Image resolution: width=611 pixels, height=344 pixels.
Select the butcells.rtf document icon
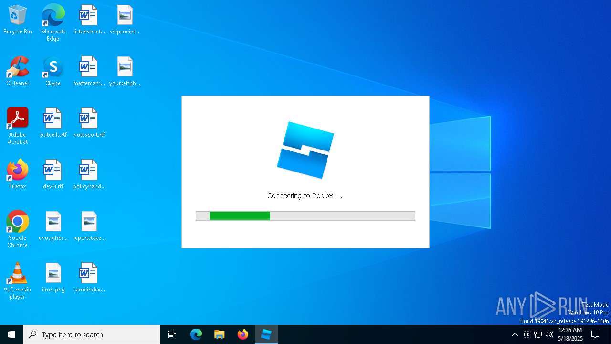coord(53,123)
